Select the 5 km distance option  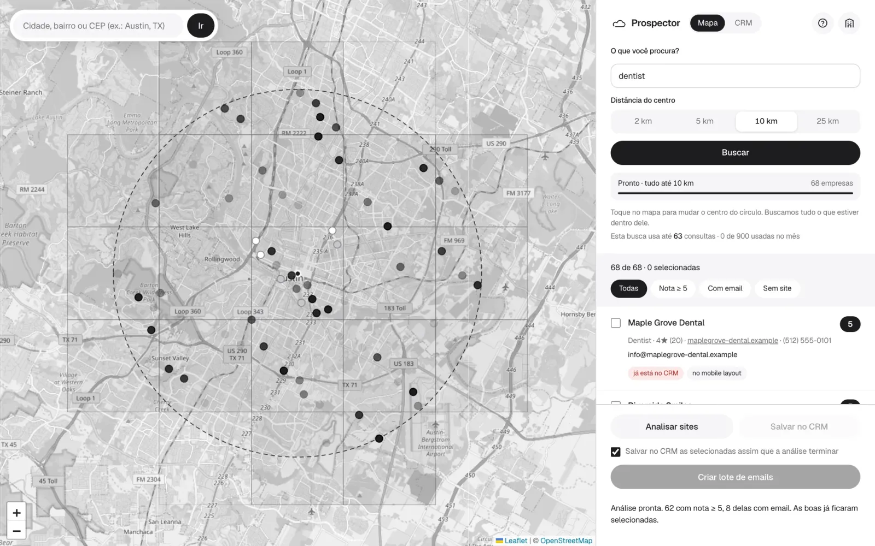(704, 121)
